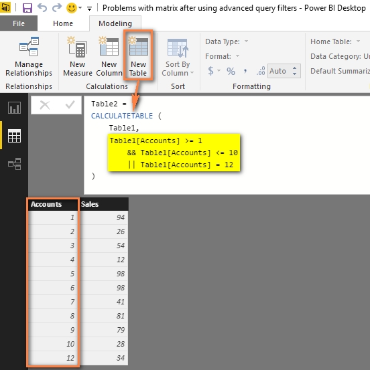Click Accounts cell with value 10
The height and width of the screenshot is (370, 370).
pyautogui.click(x=53, y=344)
